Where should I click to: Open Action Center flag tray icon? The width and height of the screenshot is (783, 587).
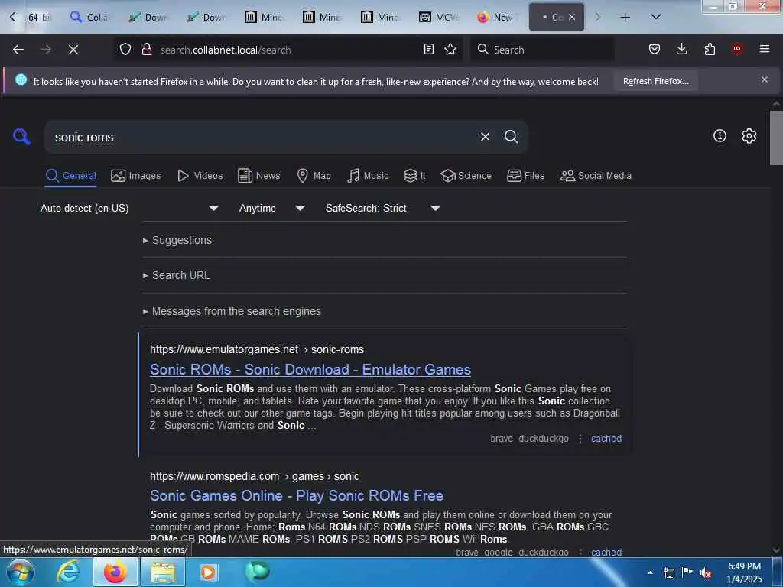coord(687,572)
